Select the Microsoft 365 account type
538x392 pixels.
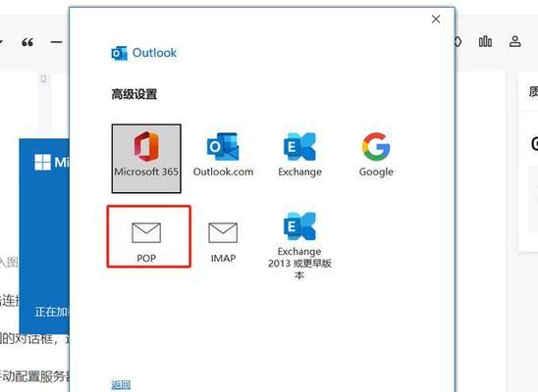coord(146,159)
